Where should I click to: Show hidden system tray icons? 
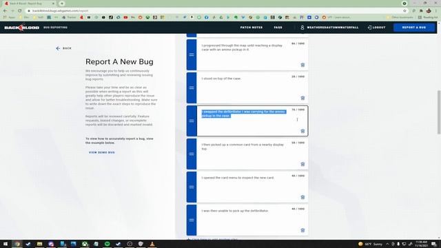387,244
